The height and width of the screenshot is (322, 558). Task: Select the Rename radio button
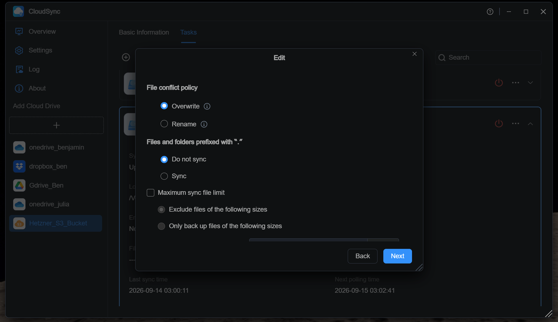coord(164,124)
